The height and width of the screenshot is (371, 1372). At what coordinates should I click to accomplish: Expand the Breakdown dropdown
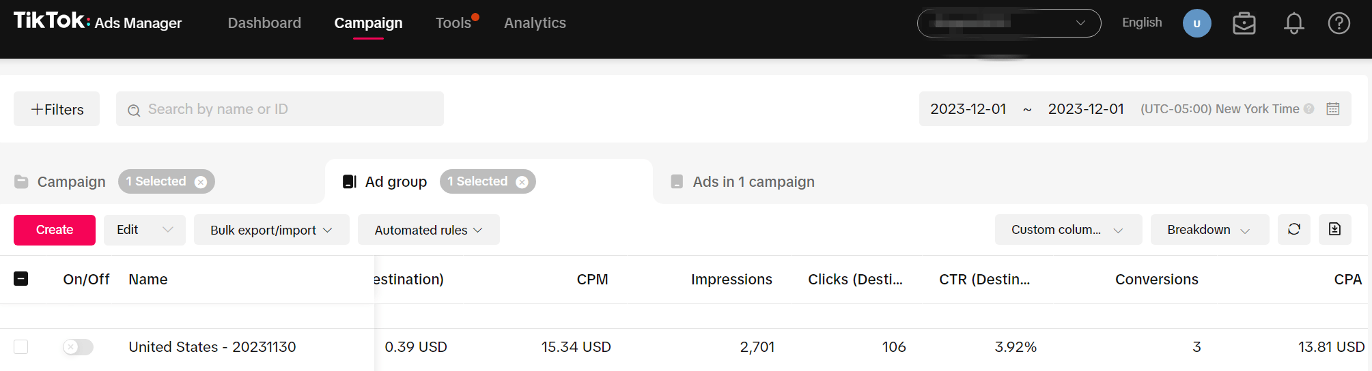pos(1209,230)
